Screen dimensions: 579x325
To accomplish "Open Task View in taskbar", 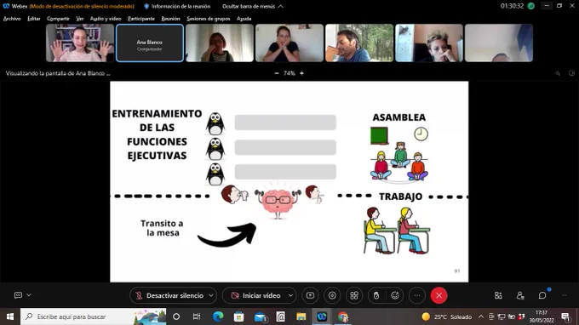I will point(197,316).
